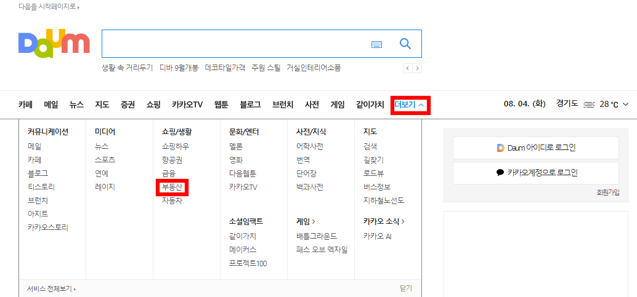
Task: Open 부동산 under 쇼핑/생활
Action: click(x=172, y=187)
